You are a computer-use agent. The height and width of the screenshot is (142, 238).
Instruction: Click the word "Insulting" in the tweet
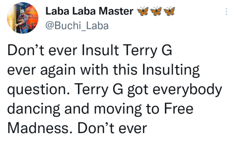point(171,70)
